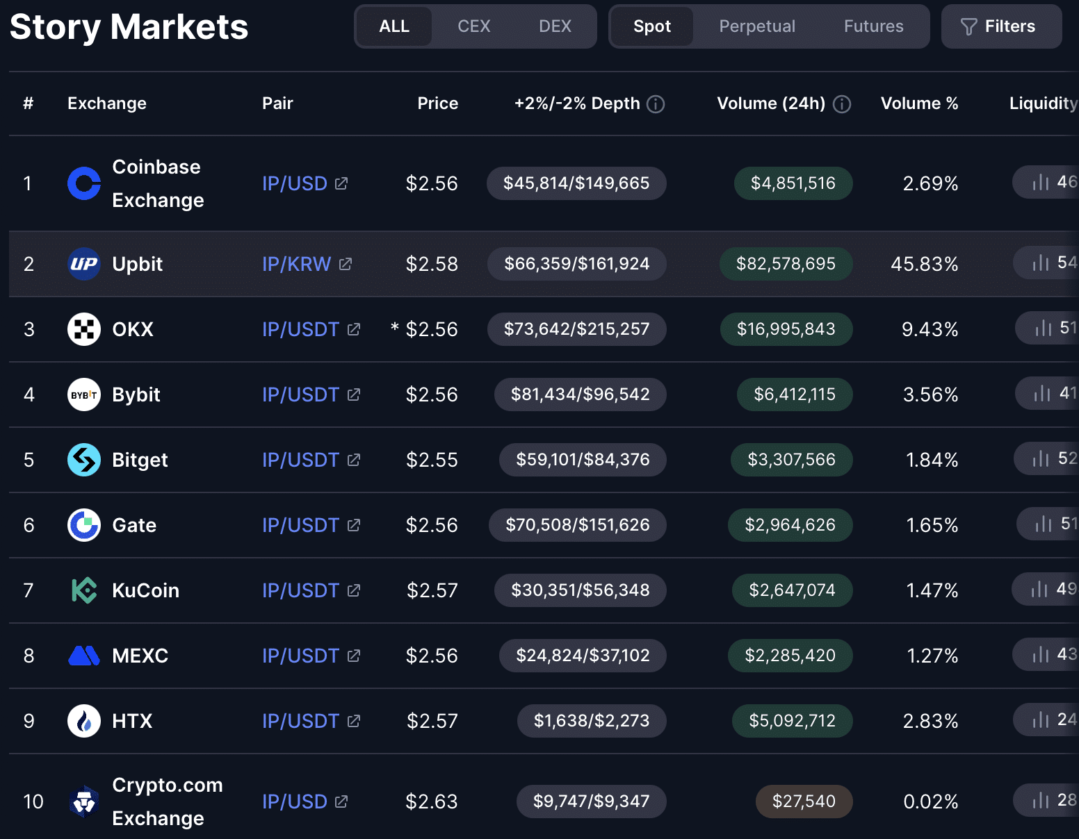Viewport: 1079px width, 839px height.
Task: Click the Coinbase Exchange logo icon
Action: (84, 183)
